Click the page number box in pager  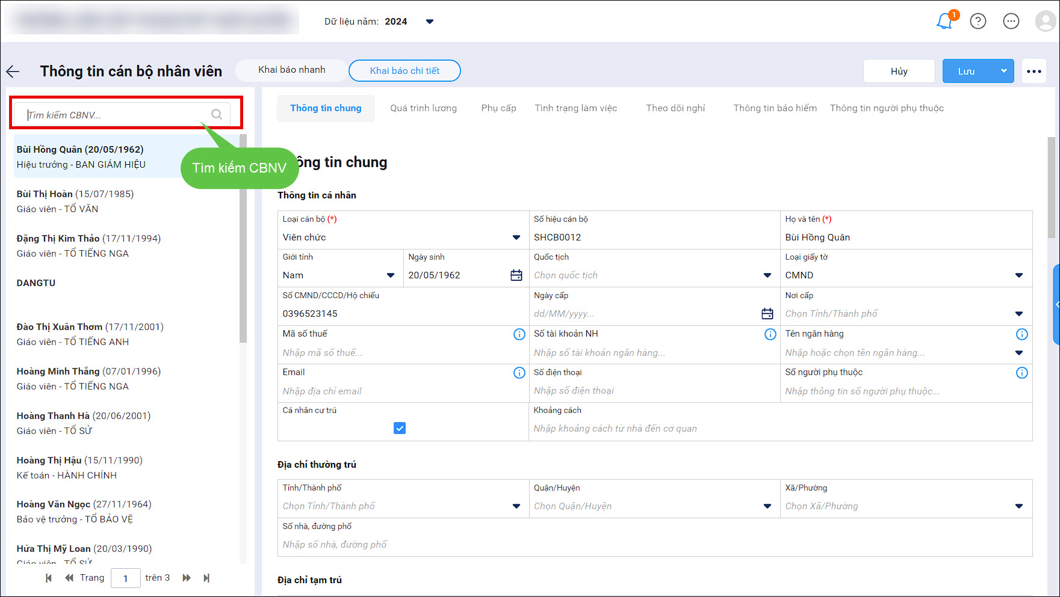[x=125, y=578]
